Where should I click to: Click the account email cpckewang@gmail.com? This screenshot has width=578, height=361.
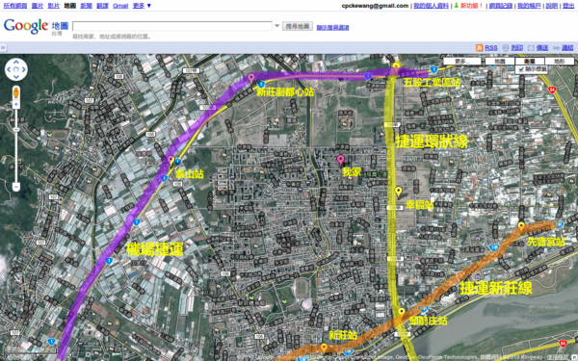tap(375, 6)
